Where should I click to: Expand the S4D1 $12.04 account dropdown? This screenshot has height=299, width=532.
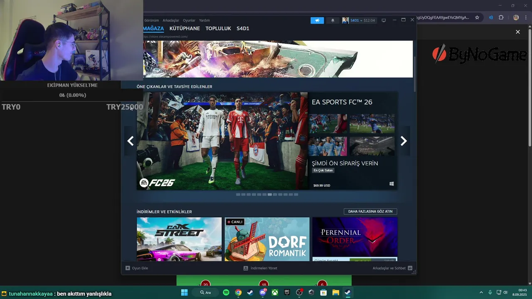coord(359,20)
